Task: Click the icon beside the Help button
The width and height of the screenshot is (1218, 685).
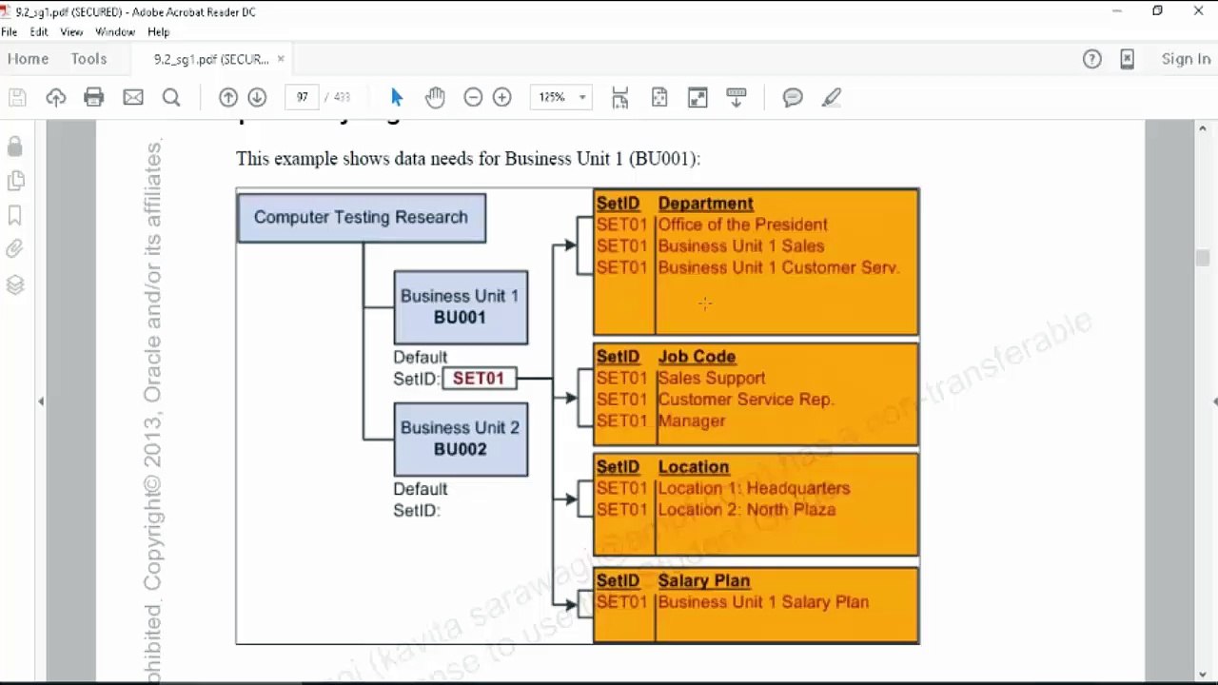Action: tap(1127, 59)
